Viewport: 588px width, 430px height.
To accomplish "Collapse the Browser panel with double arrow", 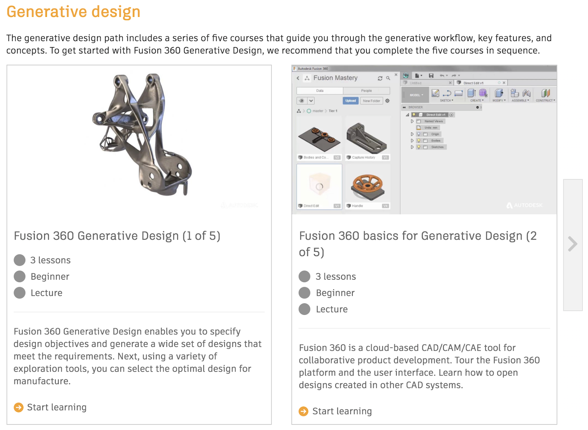I will tap(404, 107).
